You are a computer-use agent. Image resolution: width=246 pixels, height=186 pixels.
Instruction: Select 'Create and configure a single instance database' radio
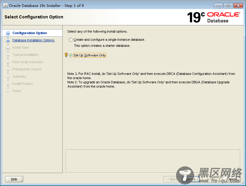71,40
